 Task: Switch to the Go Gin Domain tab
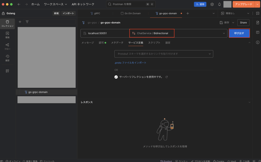pos(131,13)
